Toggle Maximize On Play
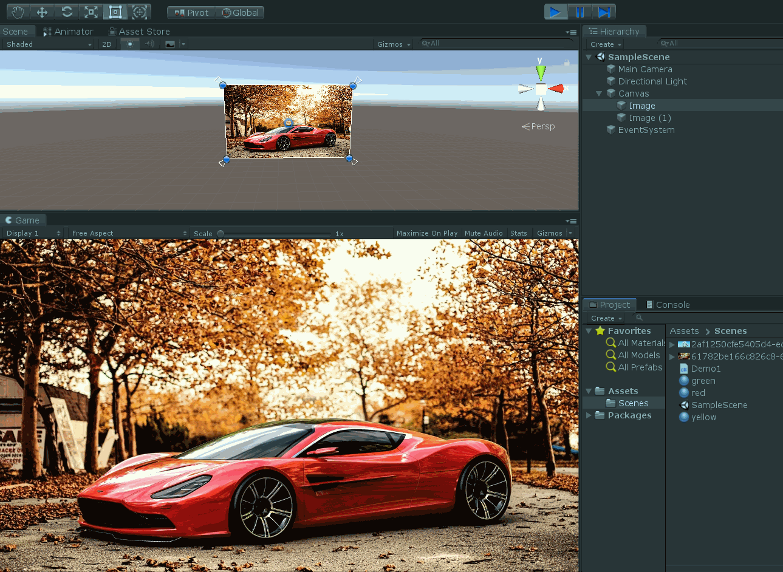 click(x=426, y=233)
